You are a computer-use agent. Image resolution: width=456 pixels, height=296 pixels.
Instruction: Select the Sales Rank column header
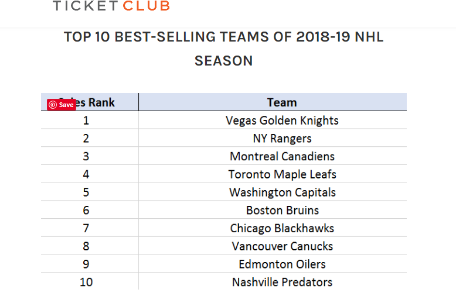pos(94,102)
